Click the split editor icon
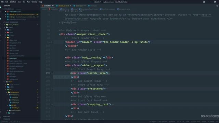Image resolution: width=219 pixels, height=123 pixels. [x=217, y=6]
